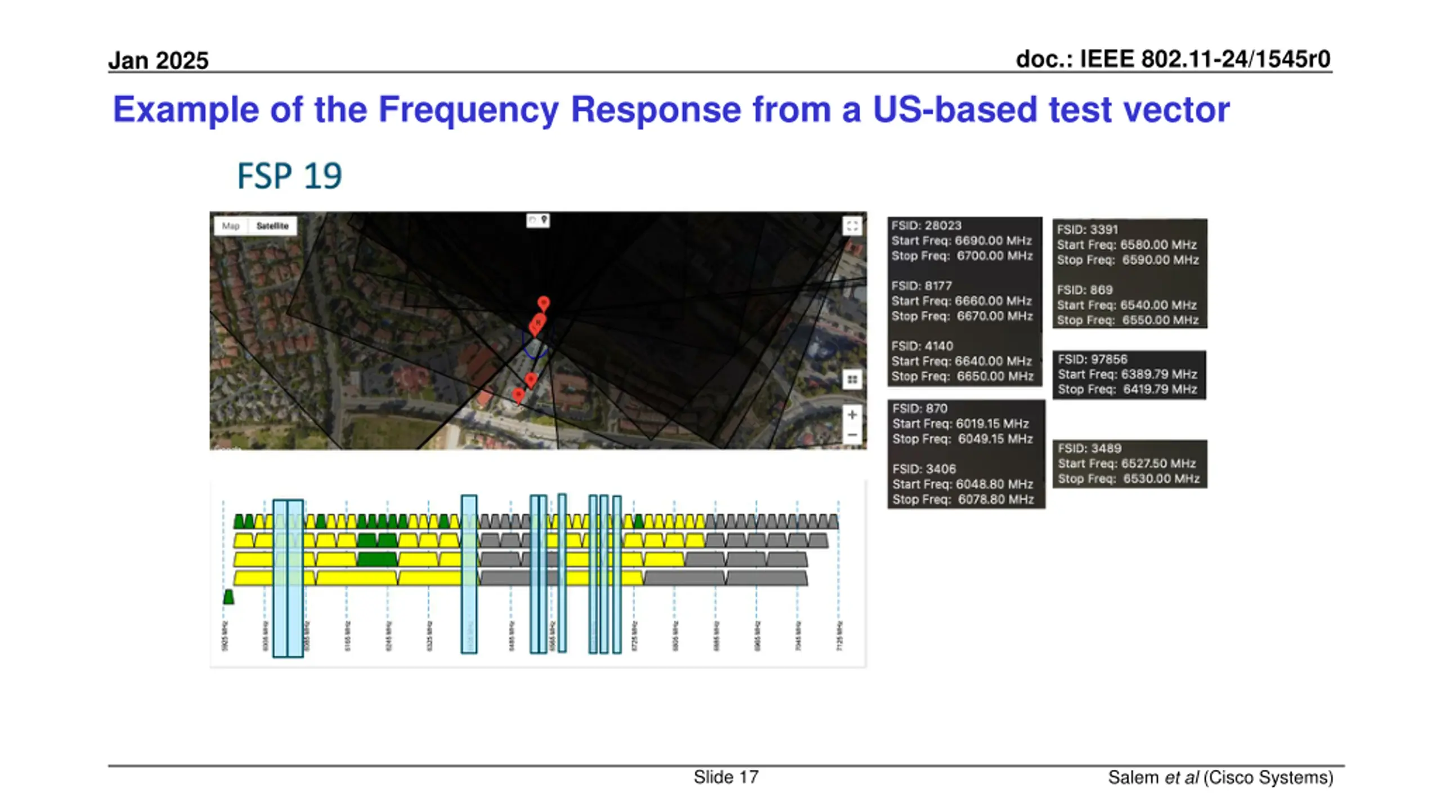Click Start Freq: 6048.80 MHz
The image size is (1441, 811).
(963, 484)
